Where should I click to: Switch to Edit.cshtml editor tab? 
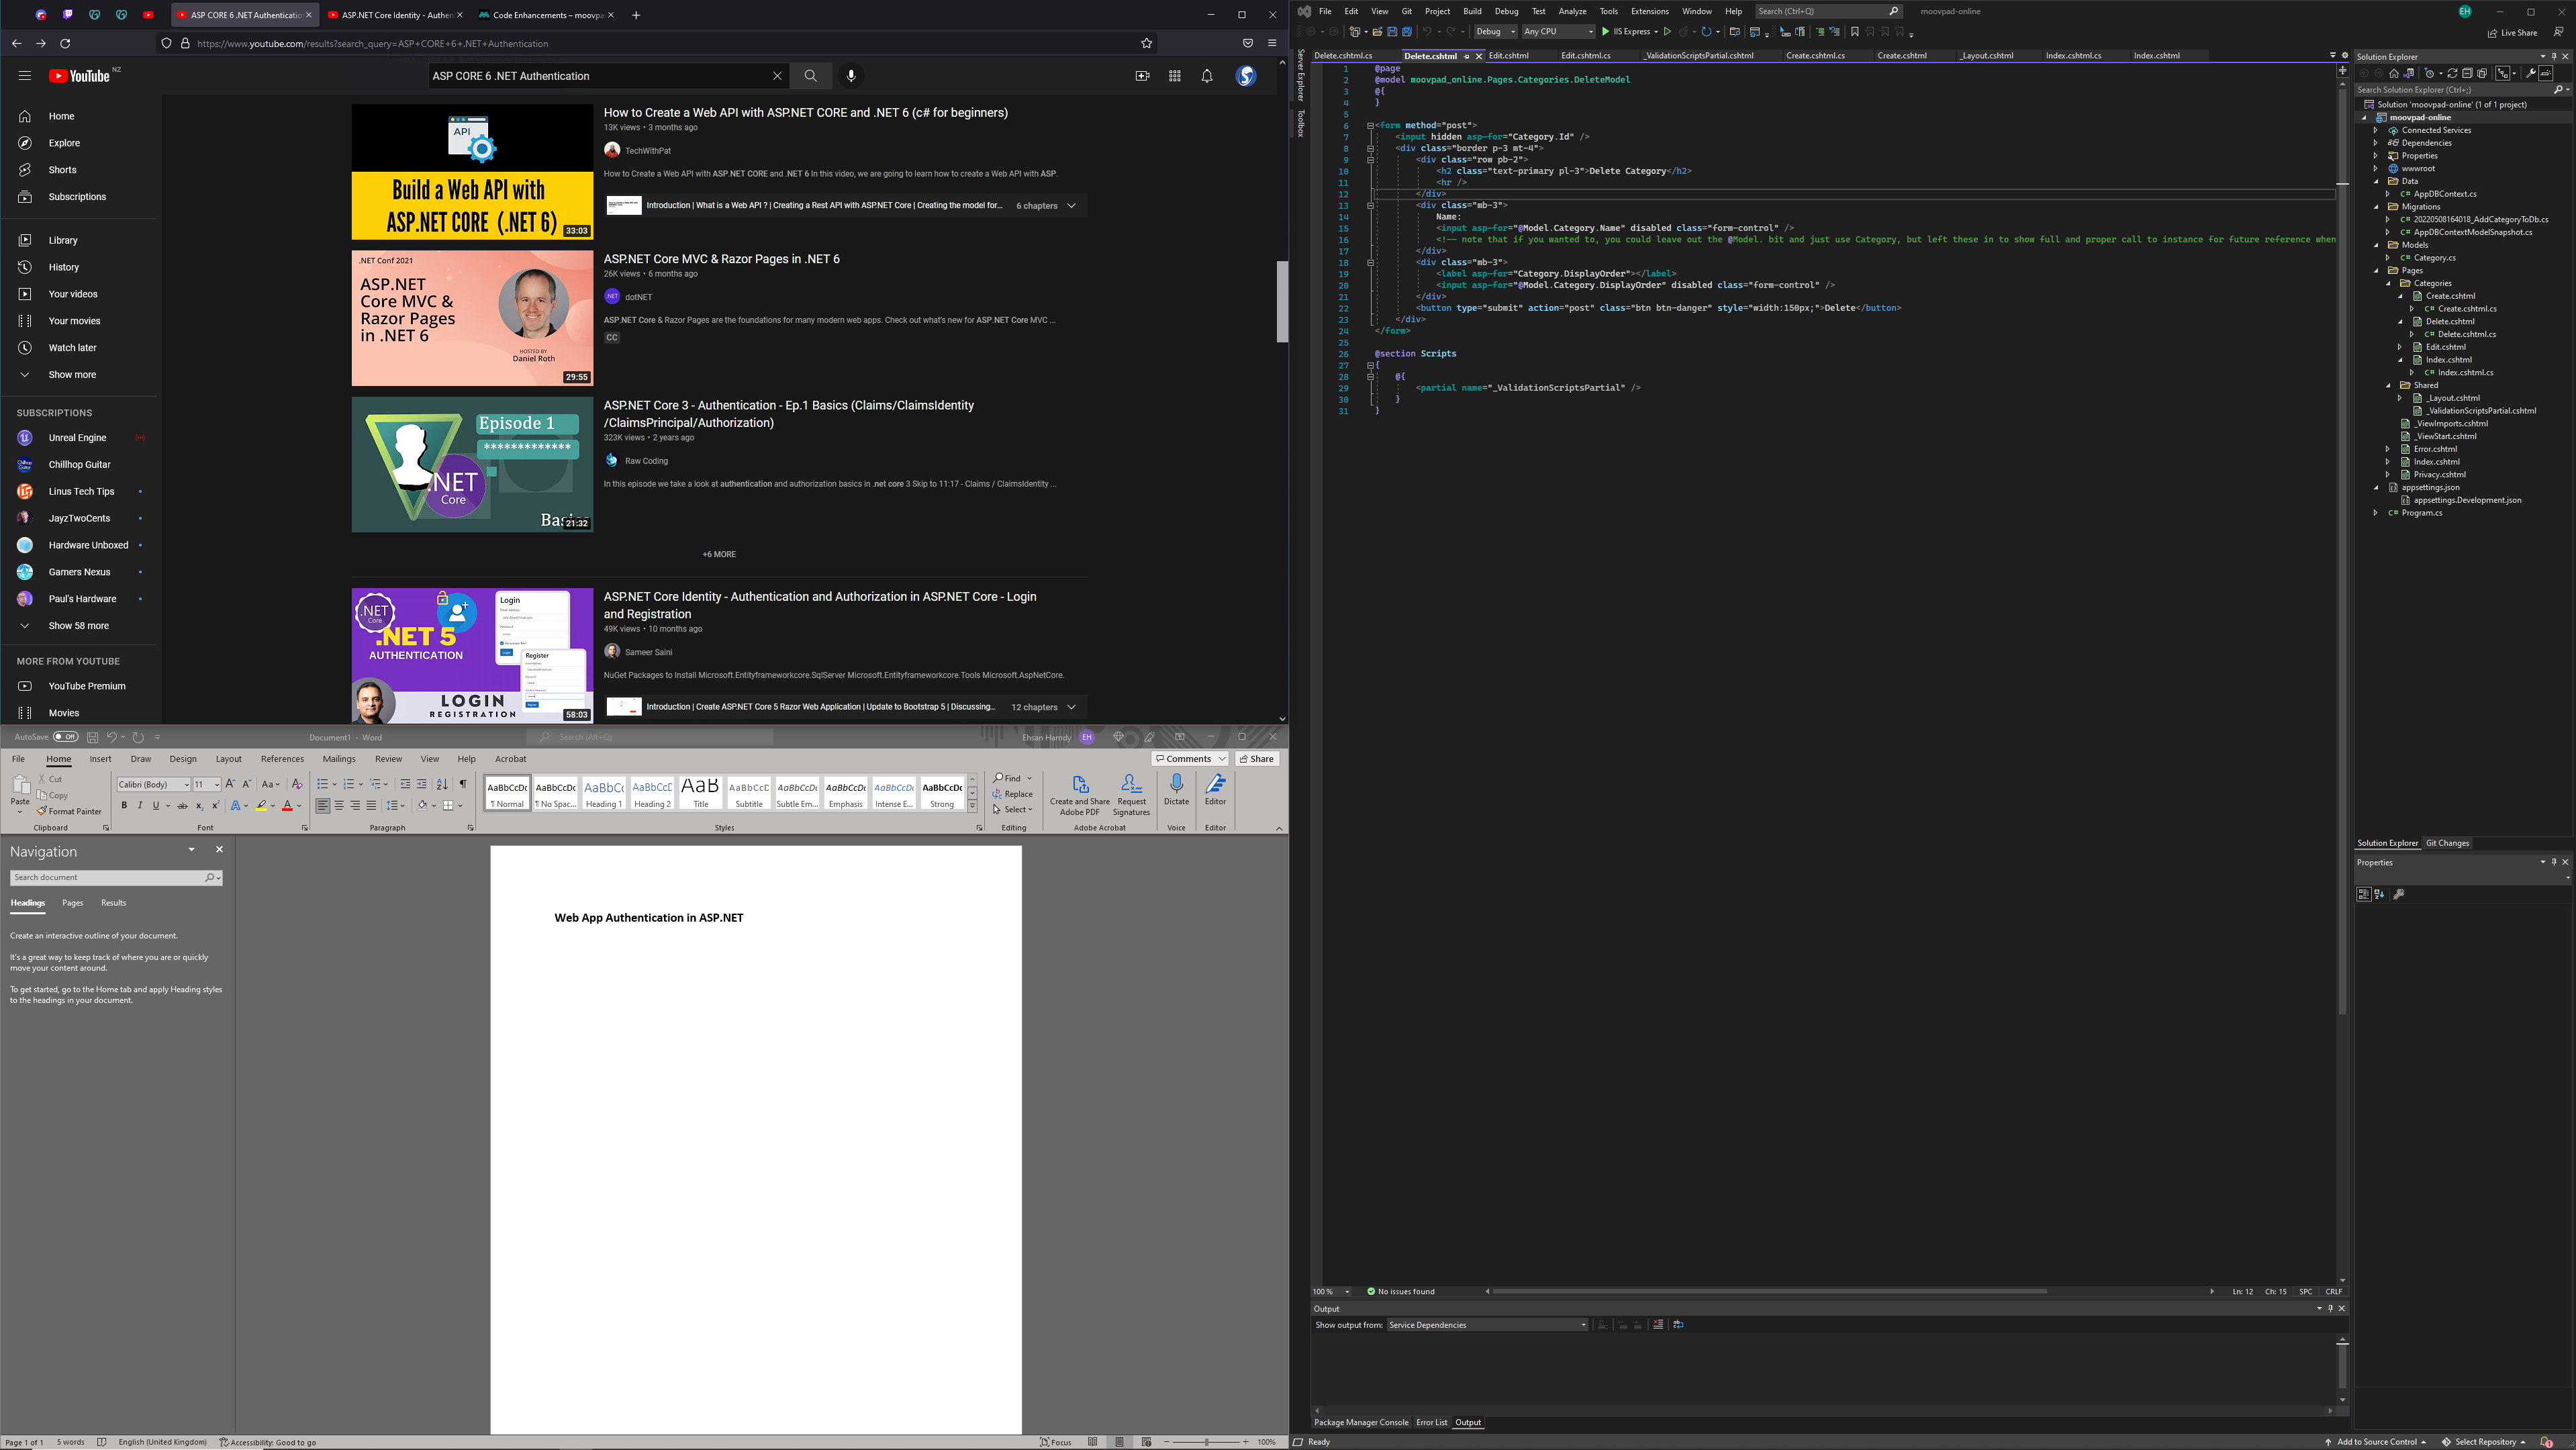click(x=1509, y=56)
